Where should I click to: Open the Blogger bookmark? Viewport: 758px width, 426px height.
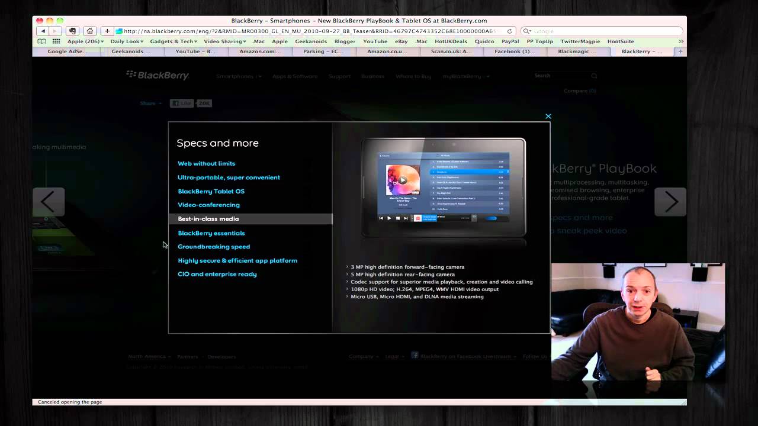(345, 41)
